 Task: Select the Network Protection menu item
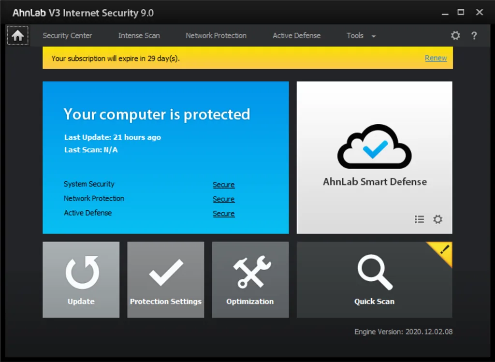(x=216, y=35)
